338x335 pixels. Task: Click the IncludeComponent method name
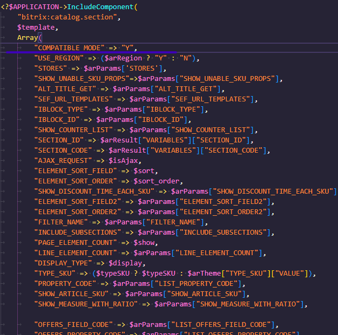(x=100, y=7)
